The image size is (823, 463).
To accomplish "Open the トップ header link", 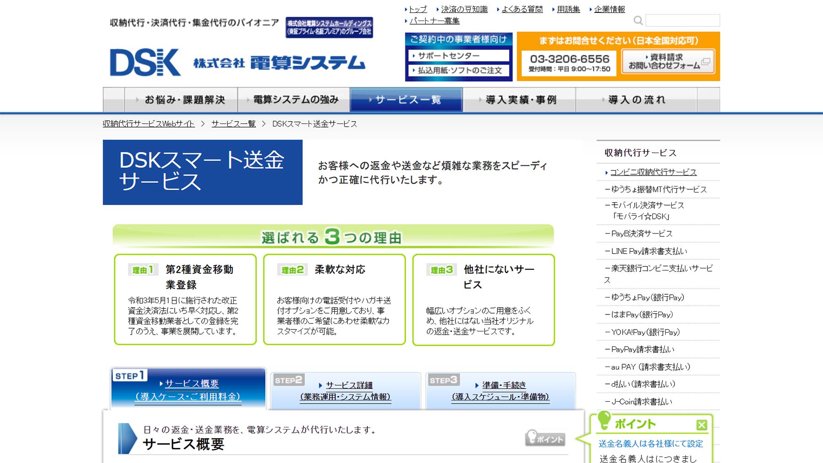I will click(417, 9).
